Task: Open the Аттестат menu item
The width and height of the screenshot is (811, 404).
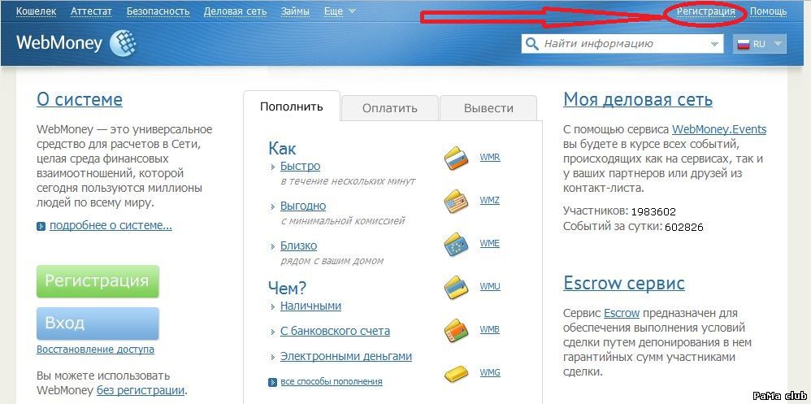Action: (x=92, y=11)
